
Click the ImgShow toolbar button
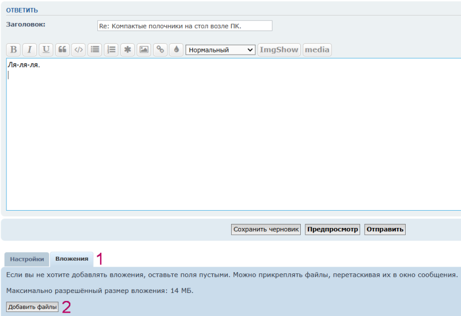[x=279, y=50]
